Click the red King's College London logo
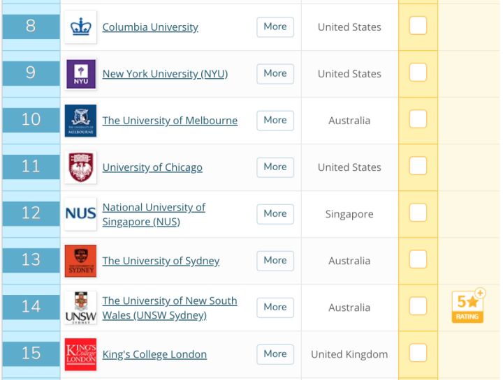 point(80,354)
